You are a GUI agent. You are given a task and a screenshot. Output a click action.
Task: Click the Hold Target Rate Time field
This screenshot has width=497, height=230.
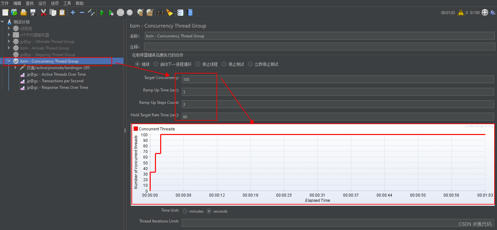pos(338,117)
